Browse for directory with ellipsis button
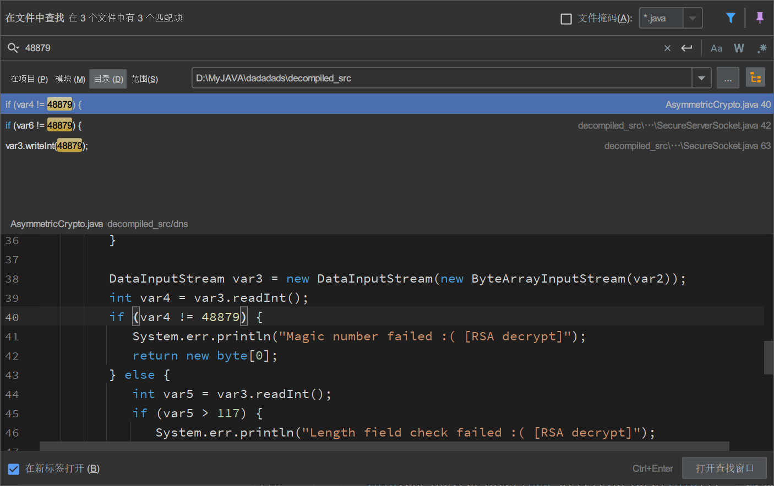The image size is (774, 486). click(728, 78)
